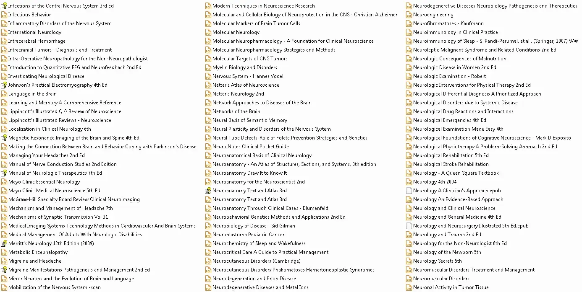This screenshot has height=292, width=582.
Task: Select Mayo Clinic Medical Neuroscience 5th Ed
Action: tap(54, 191)
